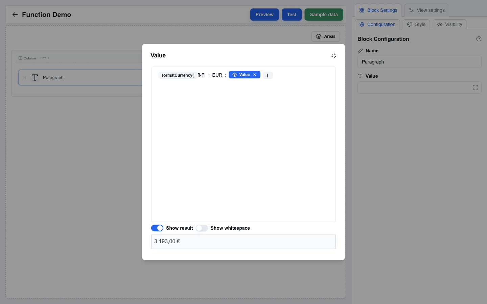This screenshot has height=304, width=487.
Task: Click the T icon beside the Value label
Action: click(360, 76)
